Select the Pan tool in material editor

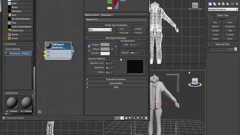click(x=126, y=118)
